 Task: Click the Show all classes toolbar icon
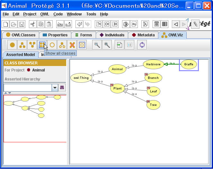click(x=42, y=45)
